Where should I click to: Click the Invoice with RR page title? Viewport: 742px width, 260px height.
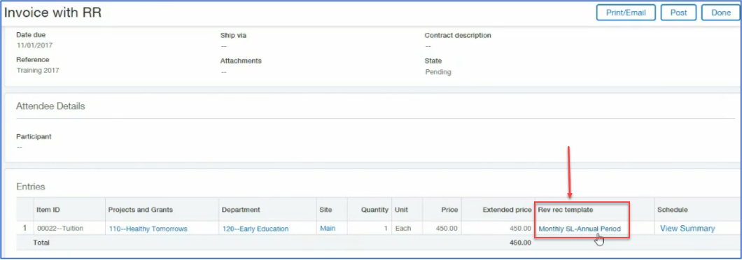[x=52, y=13]
